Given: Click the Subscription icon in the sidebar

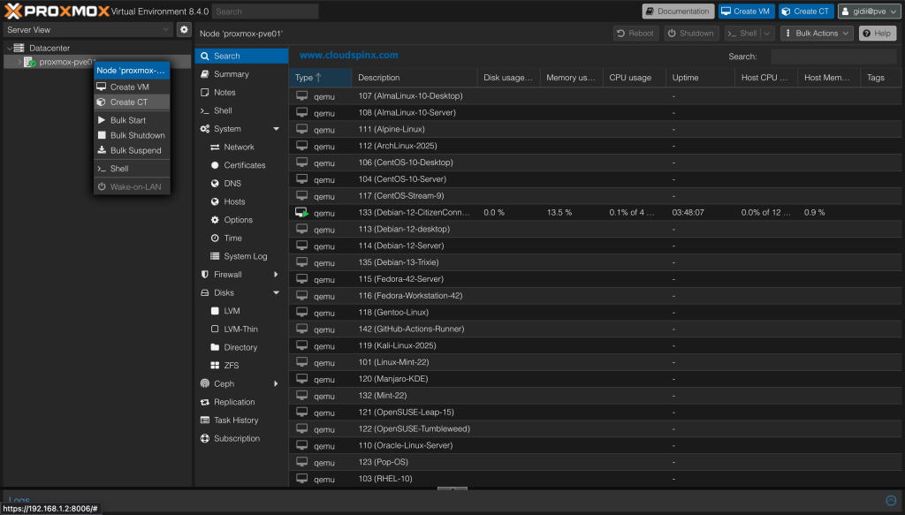Looking at the screenshot, I should pos(205,438).
